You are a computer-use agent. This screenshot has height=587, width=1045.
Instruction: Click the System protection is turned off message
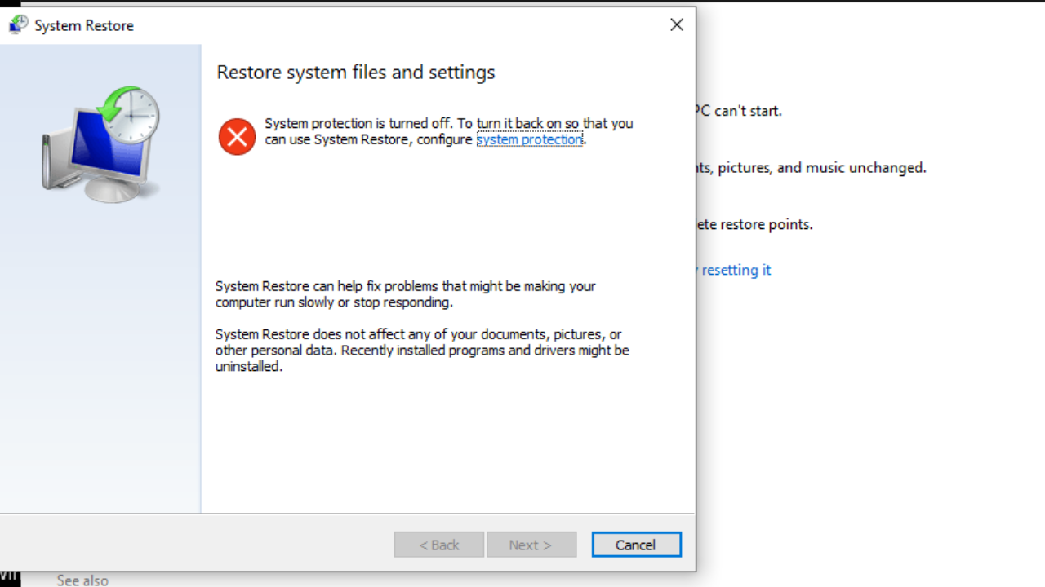tap(449, 131)
